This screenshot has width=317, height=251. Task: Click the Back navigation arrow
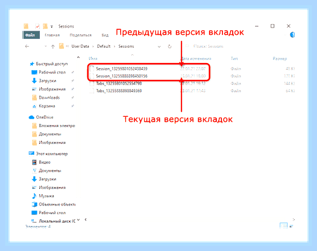coord(27,47)
